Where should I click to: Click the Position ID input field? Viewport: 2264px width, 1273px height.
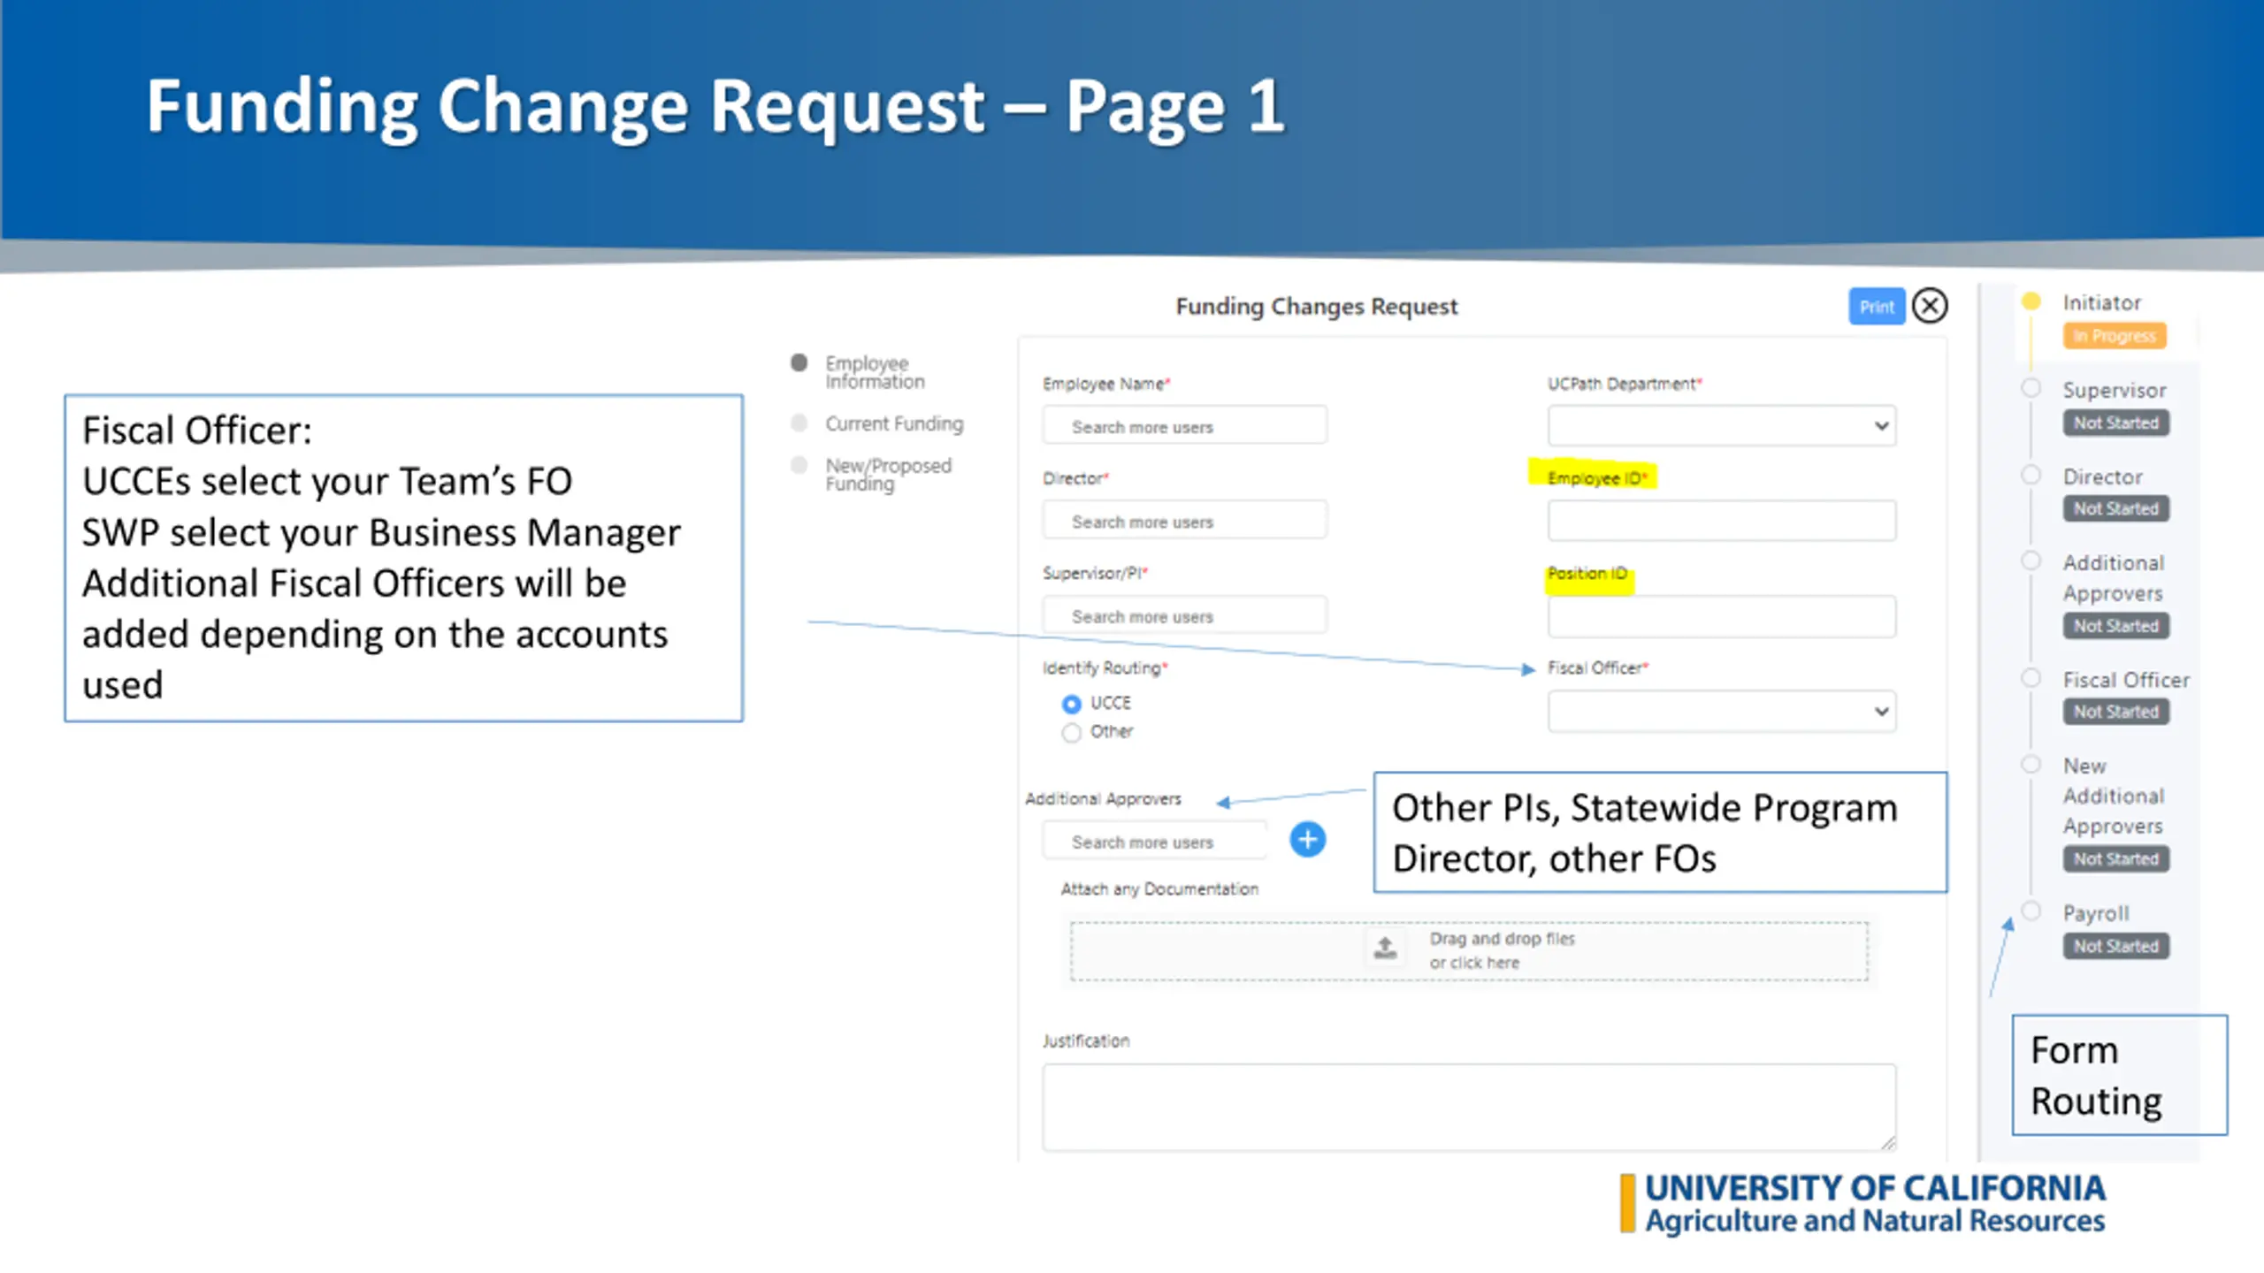pos(1721,616)
